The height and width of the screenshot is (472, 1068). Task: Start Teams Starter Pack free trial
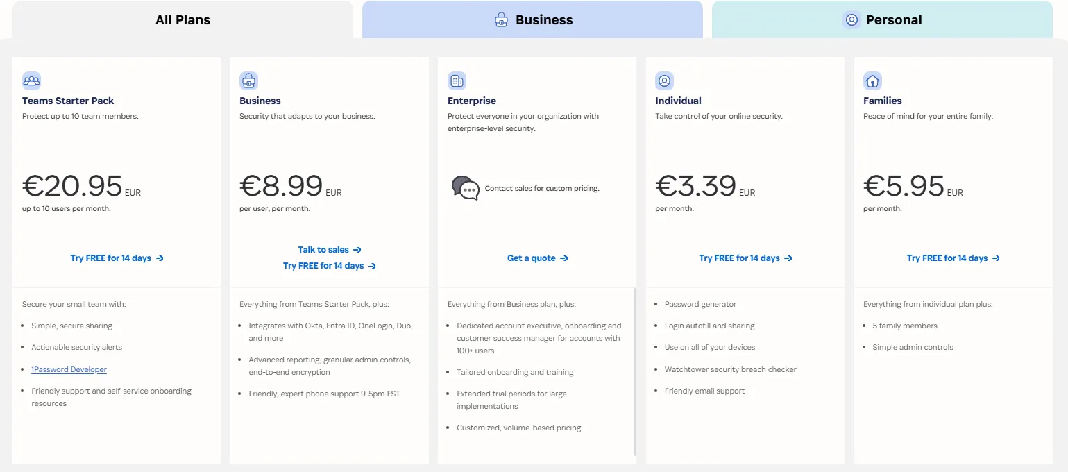(x=117, y=258)
